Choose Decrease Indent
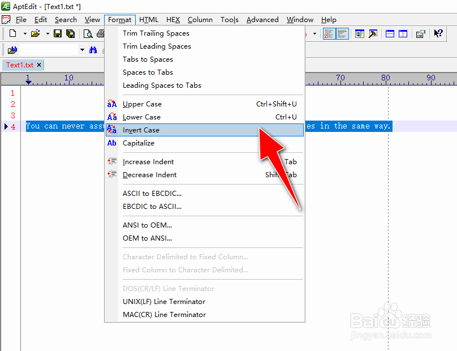 (x=205, y=175)
